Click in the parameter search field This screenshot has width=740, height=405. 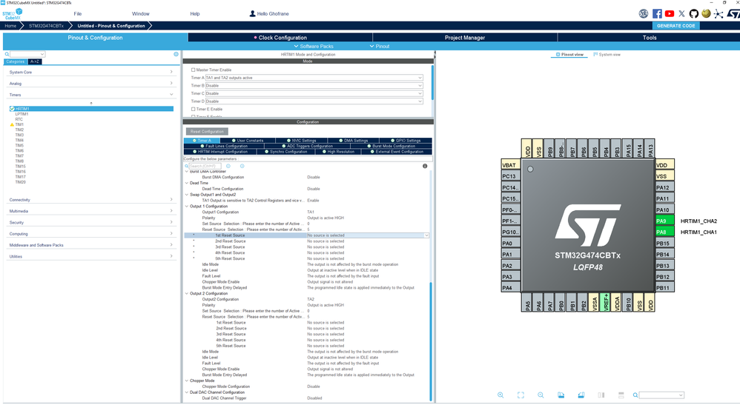[205, 166]
